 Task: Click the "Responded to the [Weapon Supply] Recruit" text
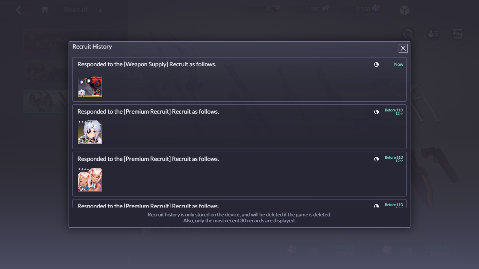147,64
